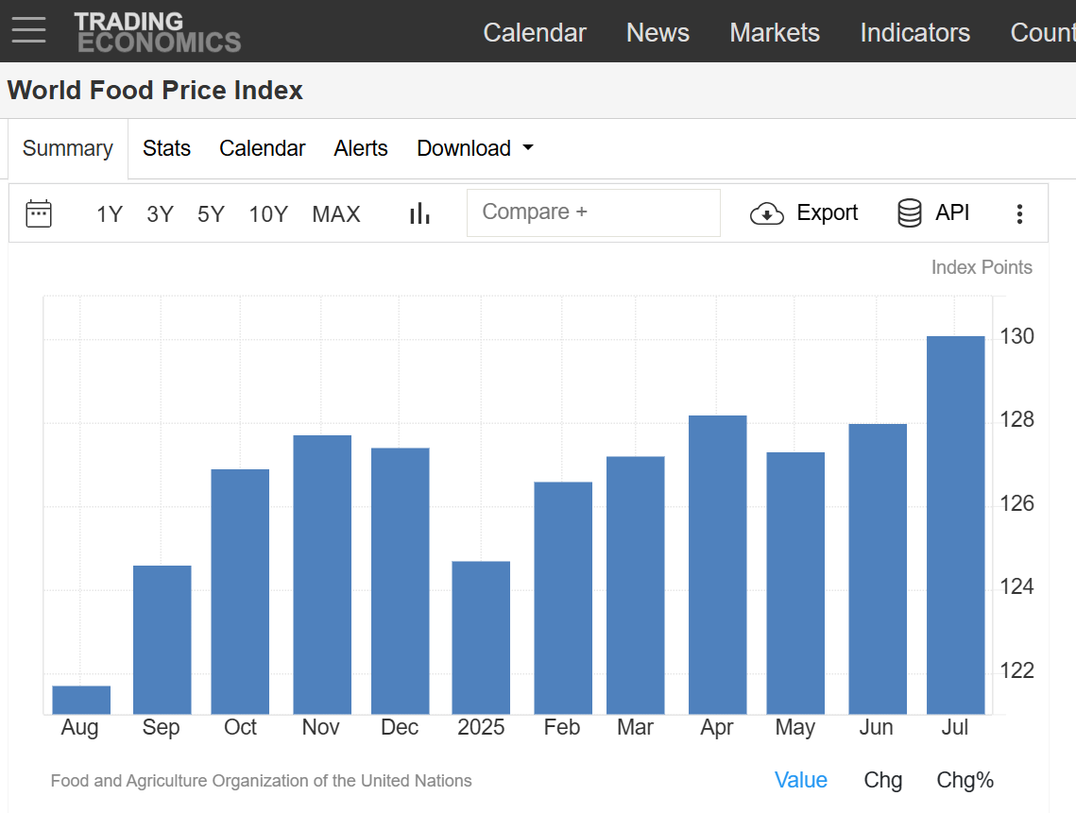Toggle the Chg% display mode

965,780
